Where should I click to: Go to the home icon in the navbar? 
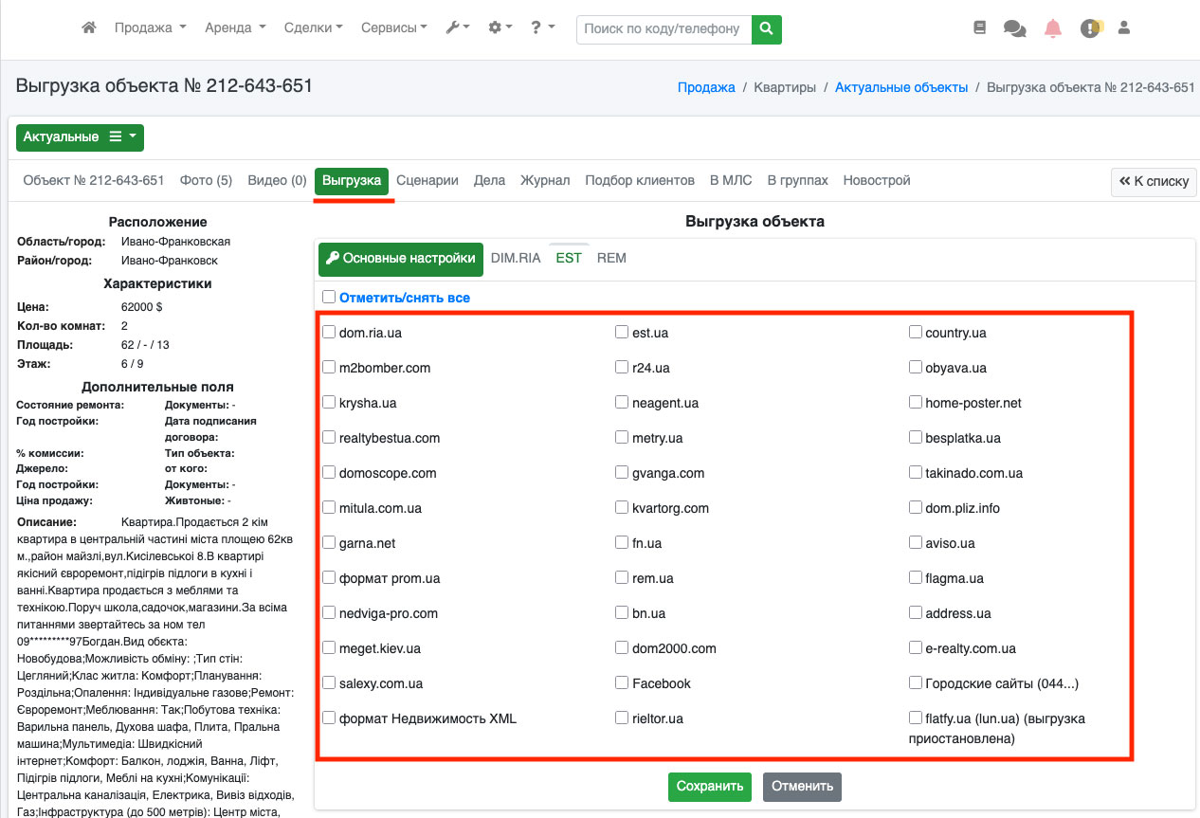pyautogui.click(x=89, y=28)
